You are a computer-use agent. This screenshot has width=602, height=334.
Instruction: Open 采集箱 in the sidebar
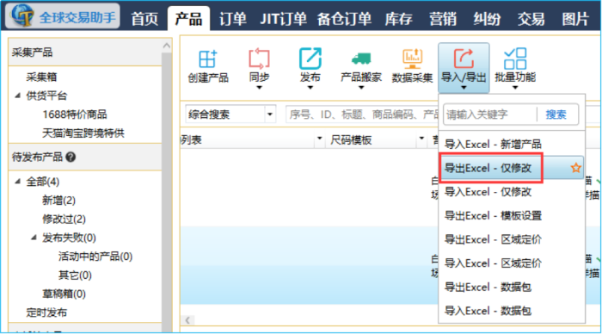pyautogui.click(x=41, y=77)
